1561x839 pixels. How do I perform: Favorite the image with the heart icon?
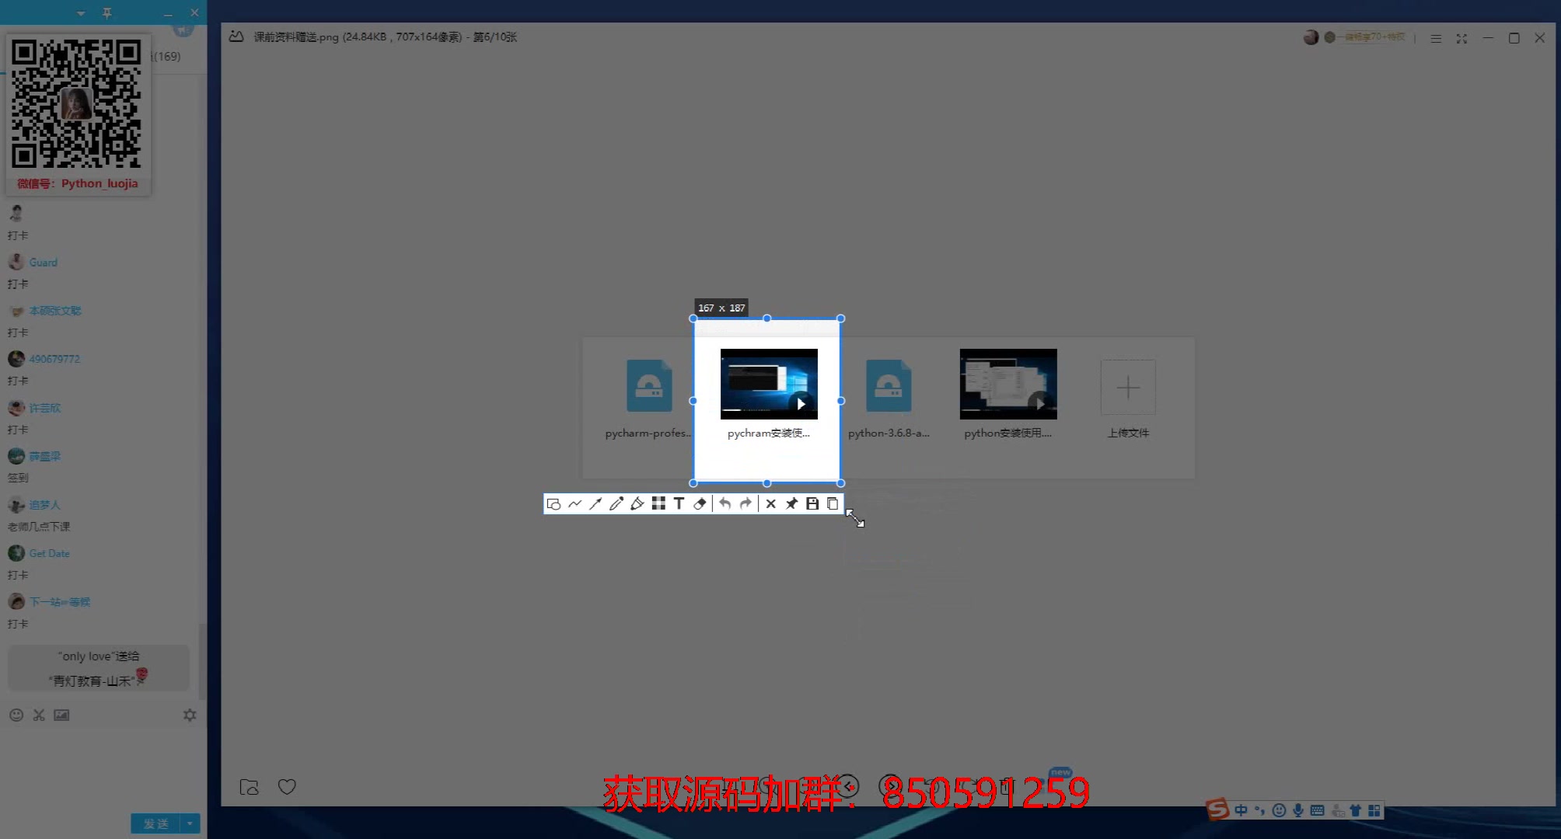(287, 787)
